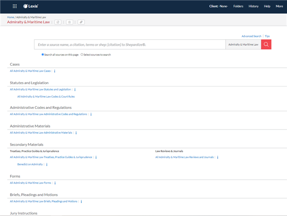Open the More menu

point(279,6)
